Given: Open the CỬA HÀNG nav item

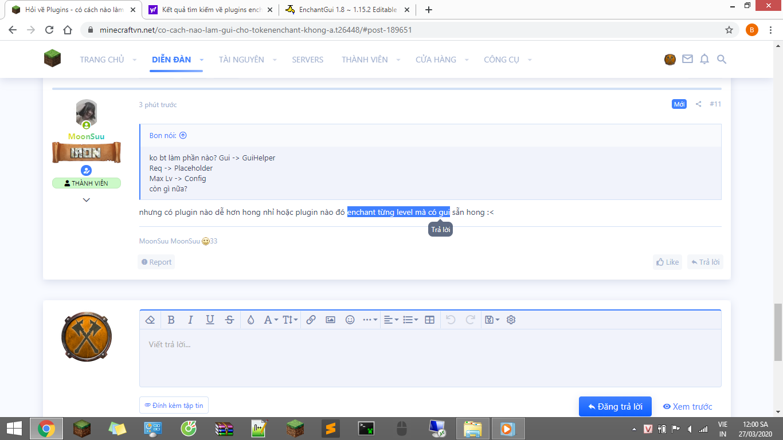Looking at the screenshot, I should 436,60.
